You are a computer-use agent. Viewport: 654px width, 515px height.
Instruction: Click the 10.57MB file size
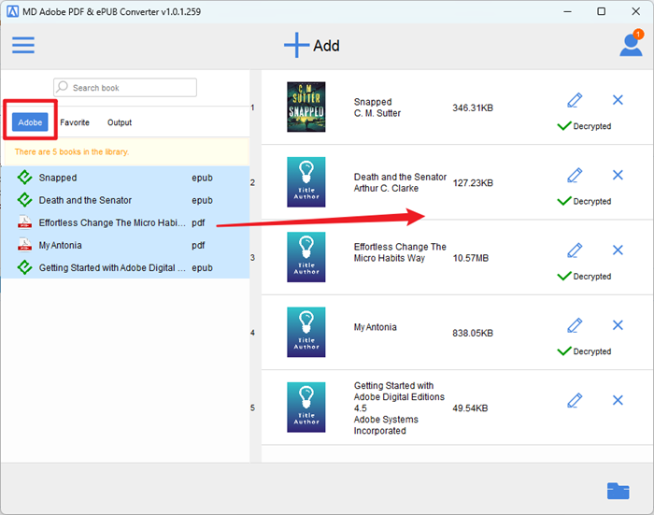coord(471,258)
